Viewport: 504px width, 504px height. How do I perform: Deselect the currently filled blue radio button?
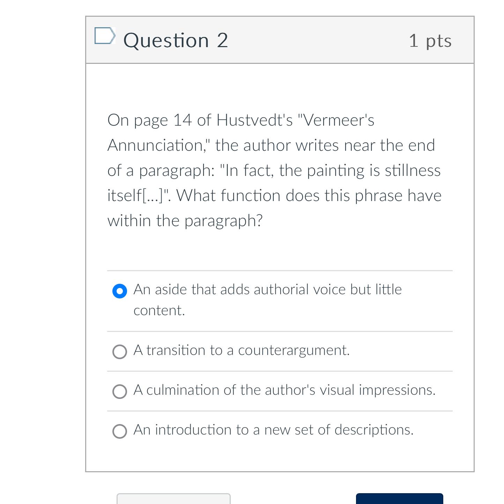(x=119, y=291)
